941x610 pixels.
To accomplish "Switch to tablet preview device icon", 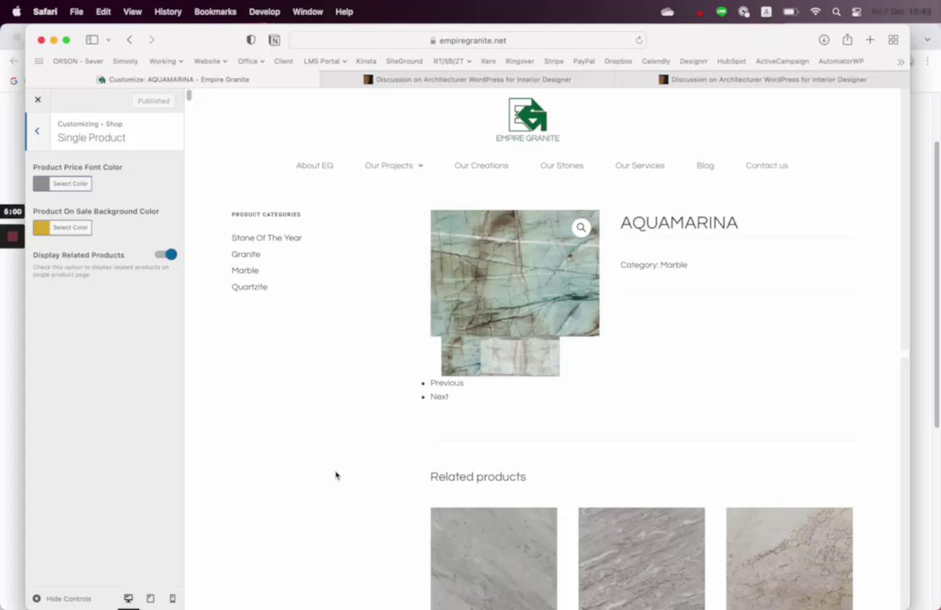I will [151, 599].
